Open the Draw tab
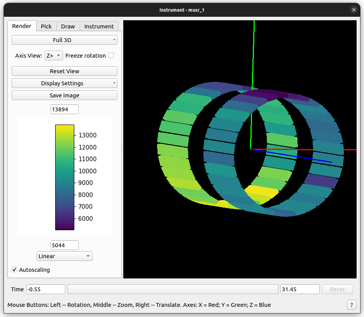This screenshot has width=364, height=317. (x=68, y=26)
